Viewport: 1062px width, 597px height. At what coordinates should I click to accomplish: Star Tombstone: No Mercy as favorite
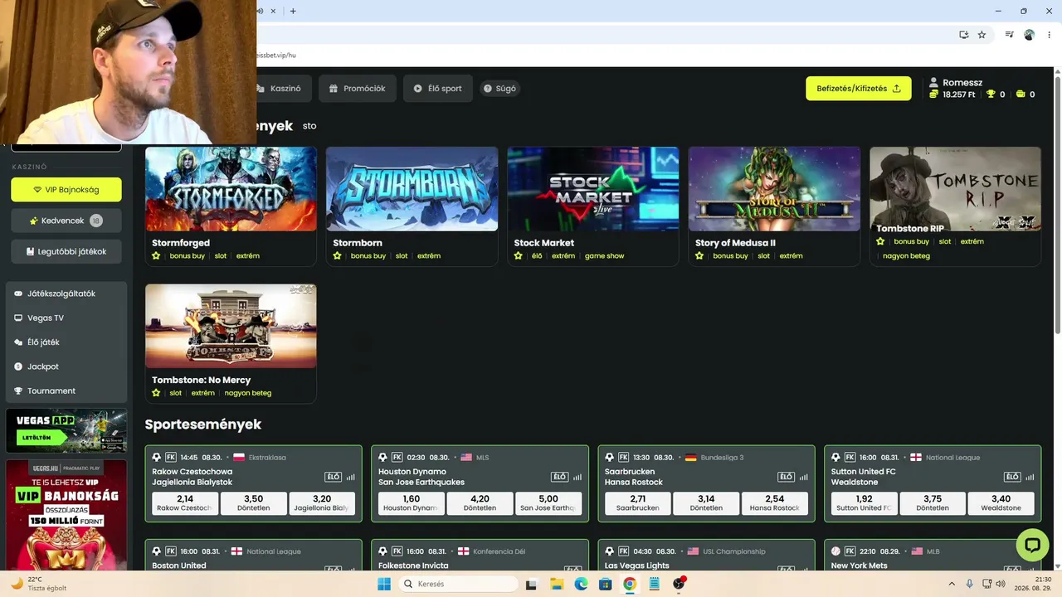(x=155, y=393)
